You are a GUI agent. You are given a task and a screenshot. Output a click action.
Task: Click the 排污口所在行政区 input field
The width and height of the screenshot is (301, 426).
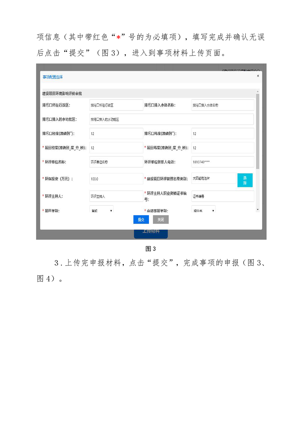point(116,105)
